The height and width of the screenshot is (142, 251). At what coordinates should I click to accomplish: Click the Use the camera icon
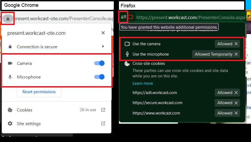tap(127, 44)
